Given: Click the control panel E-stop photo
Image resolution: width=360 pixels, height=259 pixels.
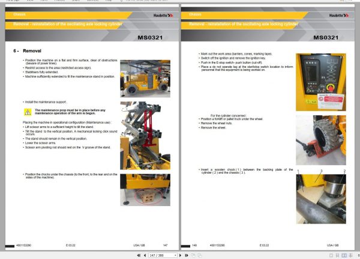Looking at the screenshot, I should (321, 82).
